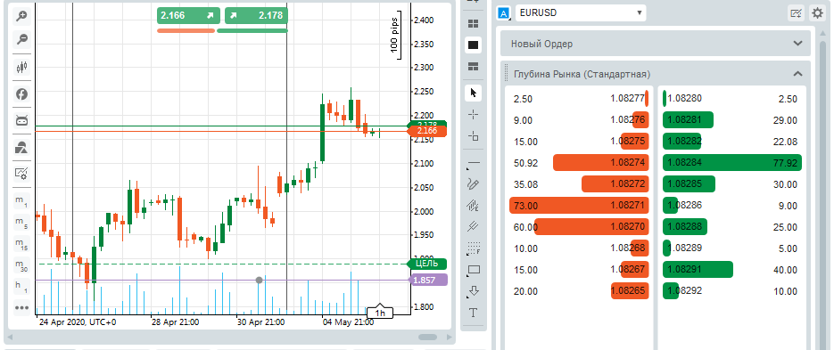The height and width of the screenshot is (350, 834).
Task: Select the crosshair cursor tool
Action: (473, 115)
